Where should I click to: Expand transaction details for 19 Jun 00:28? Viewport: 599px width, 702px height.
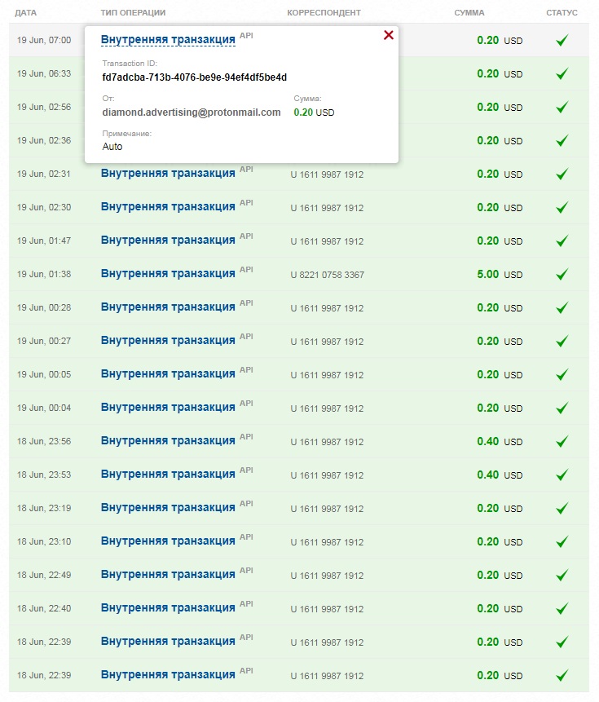[168, 307]
